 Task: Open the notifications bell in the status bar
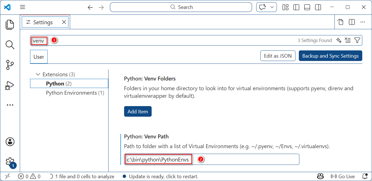tap(365, 176)
